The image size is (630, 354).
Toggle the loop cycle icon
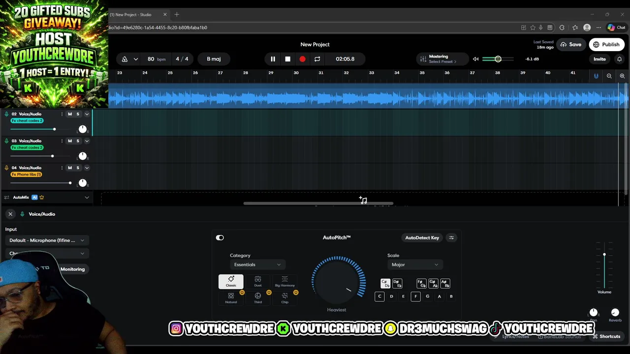click(317, 59)
